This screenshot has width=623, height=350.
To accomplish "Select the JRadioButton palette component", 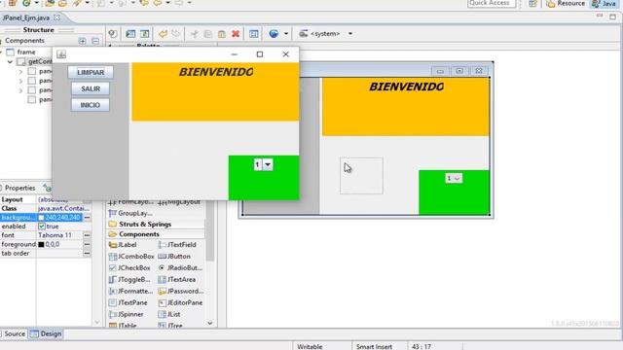I will (x=180, y=268).
